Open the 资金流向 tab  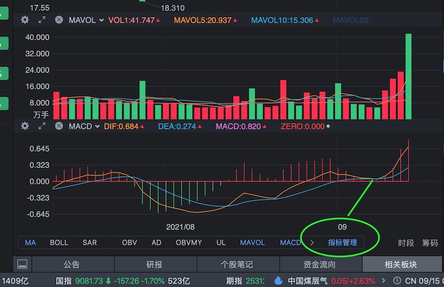pos(320,264)
